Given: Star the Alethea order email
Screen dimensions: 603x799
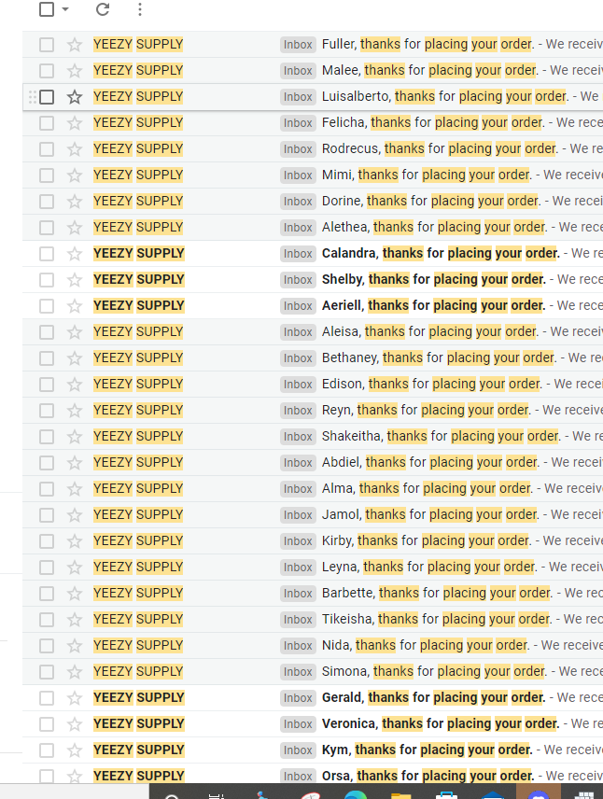Looking at the screenshot, I should click(x=75, y=227).
